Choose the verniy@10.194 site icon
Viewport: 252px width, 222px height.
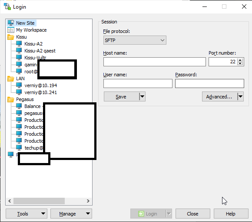(19, 85)
